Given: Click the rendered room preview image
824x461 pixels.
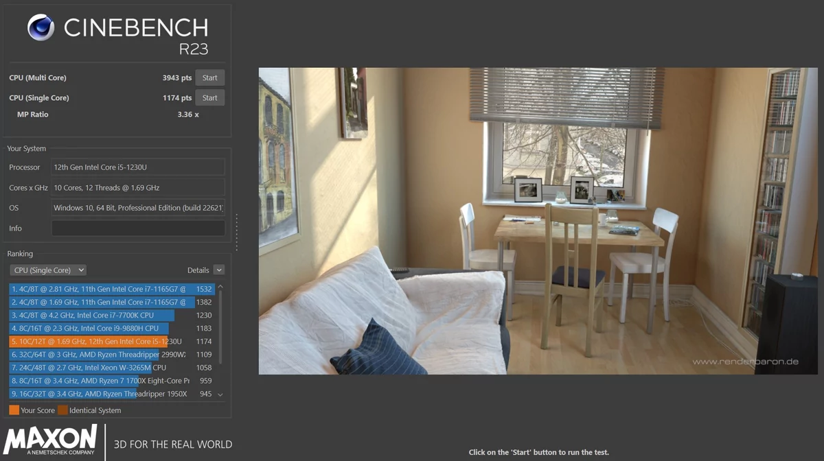Looking at the screenshot, I should coord(538,221).
